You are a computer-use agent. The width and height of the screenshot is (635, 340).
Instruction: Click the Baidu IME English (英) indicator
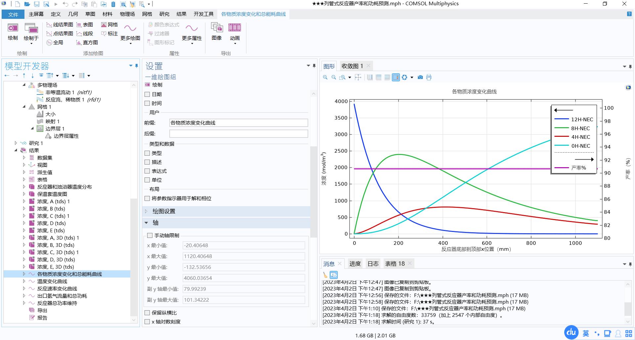pyautogui.click(x=586, y=333)
